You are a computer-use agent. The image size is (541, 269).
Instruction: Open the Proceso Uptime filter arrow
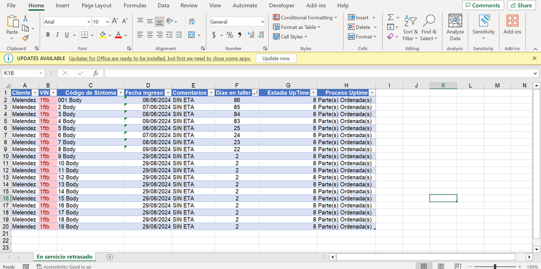pos(372,93)
